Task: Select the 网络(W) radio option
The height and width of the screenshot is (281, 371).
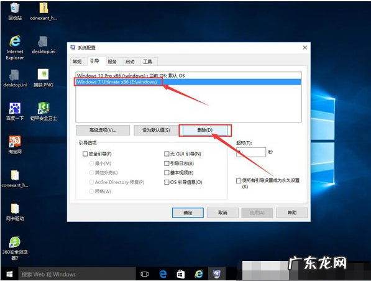Action: point(91,191)
